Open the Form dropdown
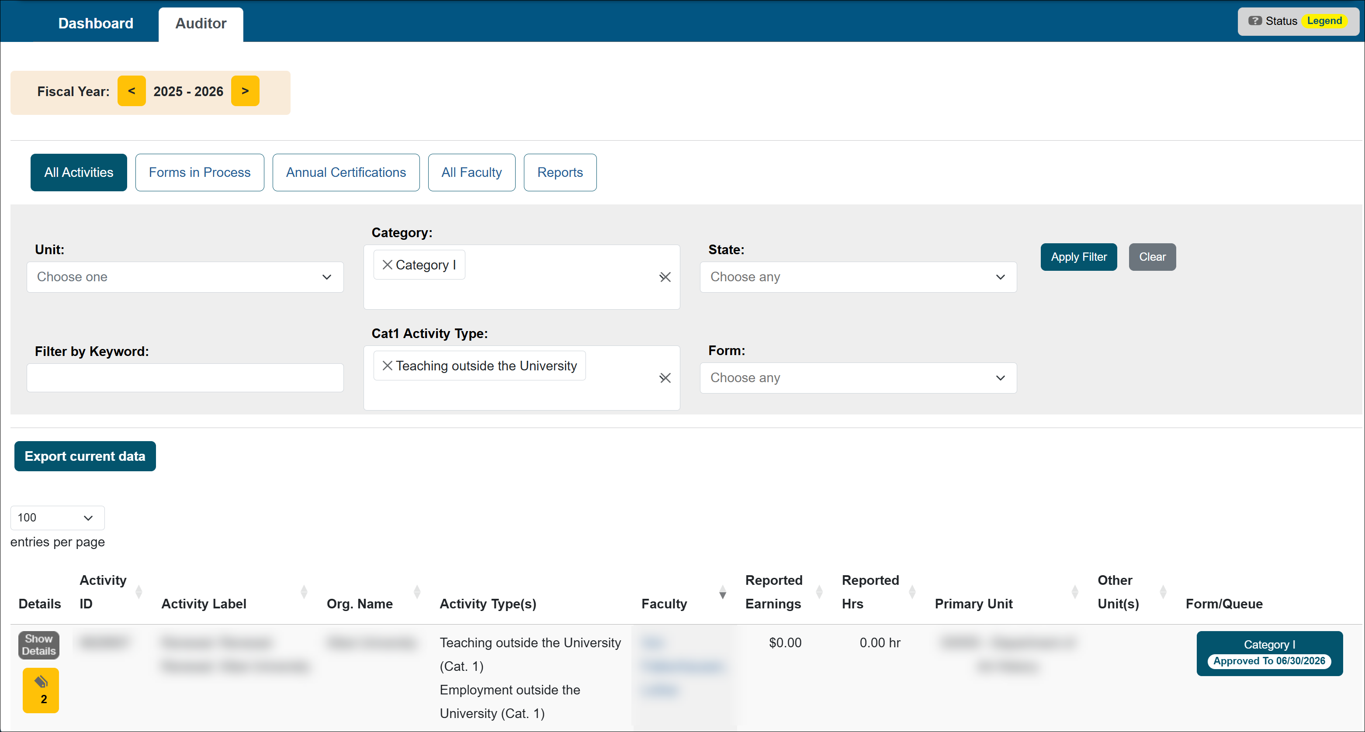This screenshot has height=732, width=1365. (x=857, y=378)
